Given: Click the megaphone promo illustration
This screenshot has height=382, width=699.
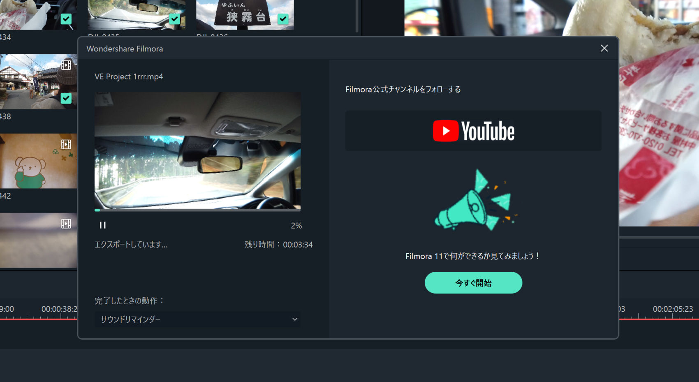Looking at the screenshot, I should click(475, 200).
